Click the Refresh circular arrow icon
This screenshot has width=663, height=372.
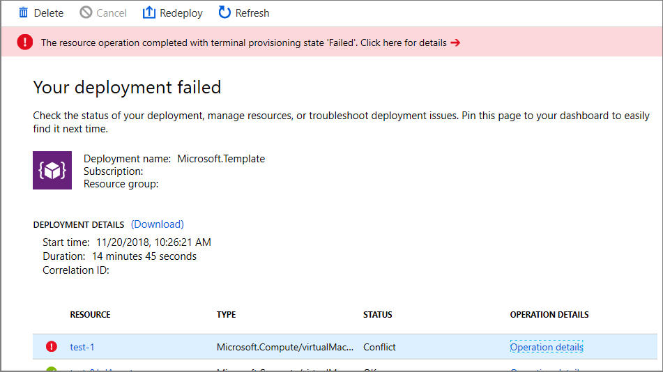pyautogui.click(x=224, y=13)
